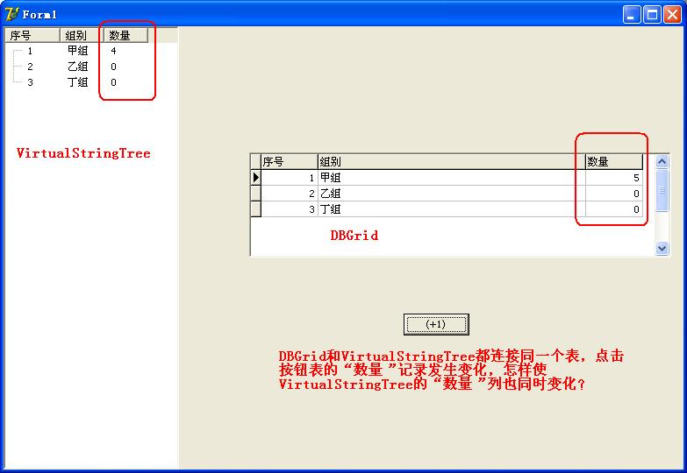Click the 甲组 cell in DBGrid

pos(451,178)
